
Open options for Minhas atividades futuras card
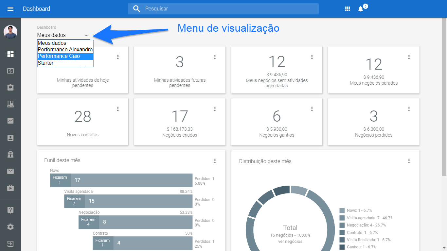pyautogui.click(x=215, y=57)
